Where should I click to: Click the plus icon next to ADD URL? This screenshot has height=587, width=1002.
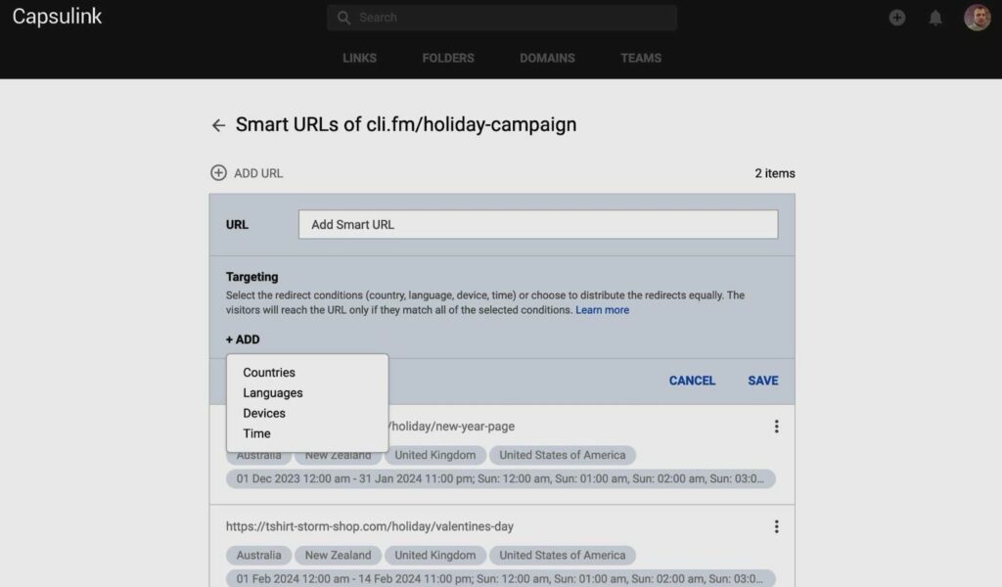click(x=218, y=172)
